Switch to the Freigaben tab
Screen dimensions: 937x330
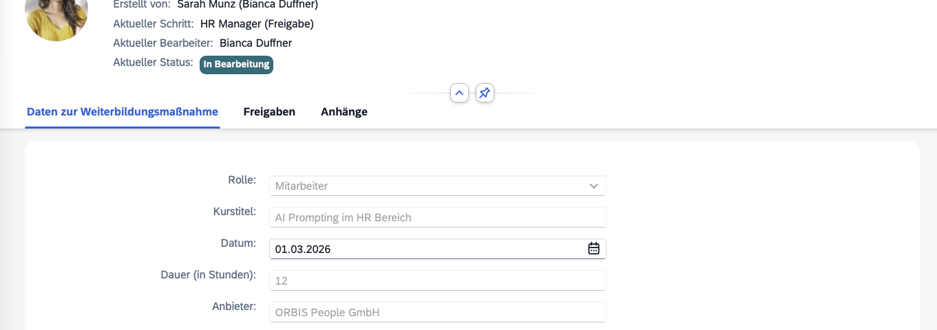click(x=269, y=112)
